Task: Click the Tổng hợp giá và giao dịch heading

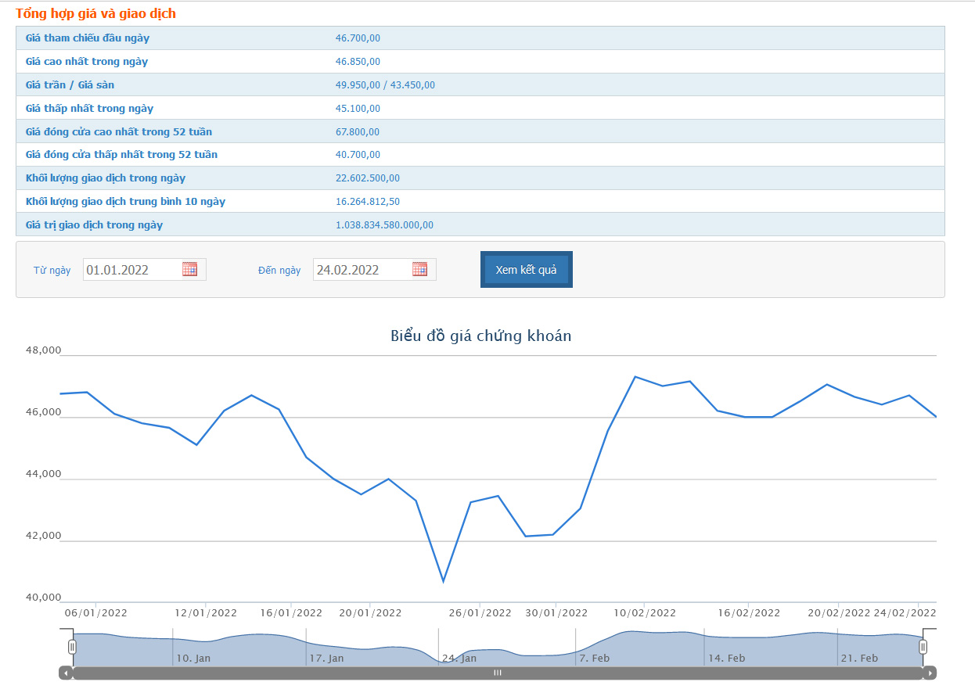Action: [95, 13]
